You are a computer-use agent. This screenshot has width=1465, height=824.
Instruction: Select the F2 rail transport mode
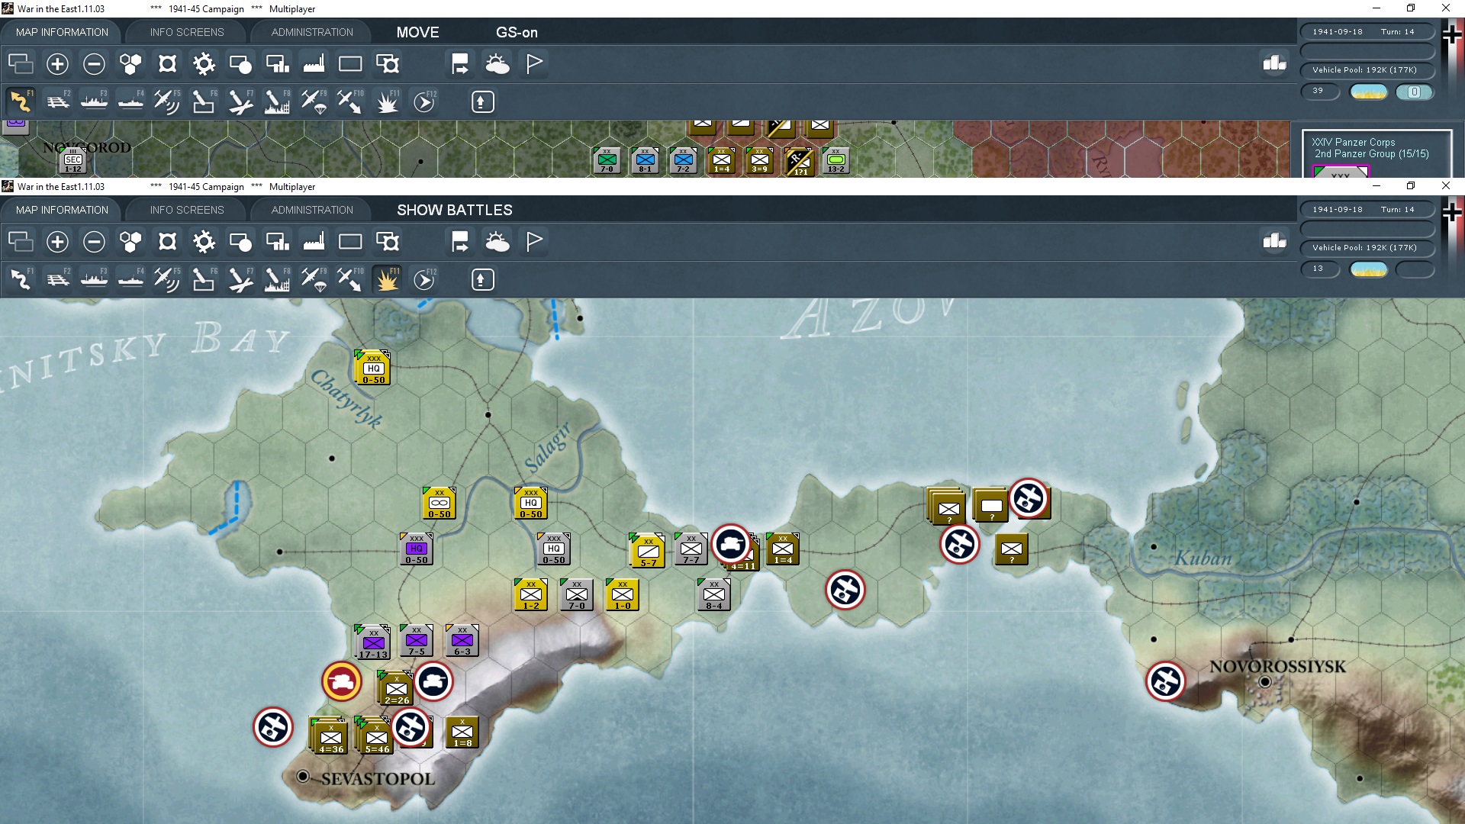pos(57,279)
